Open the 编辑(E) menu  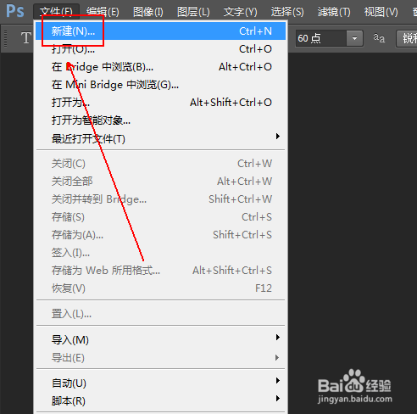pos(103,12)
